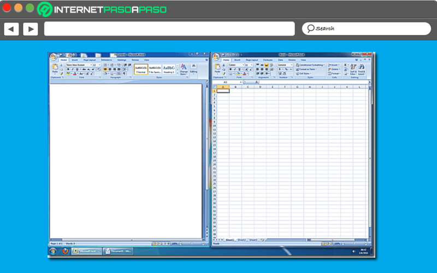The image size is (437, 273).
Task: Apply the Heading 1 style in Word
Action: (168, 69)
